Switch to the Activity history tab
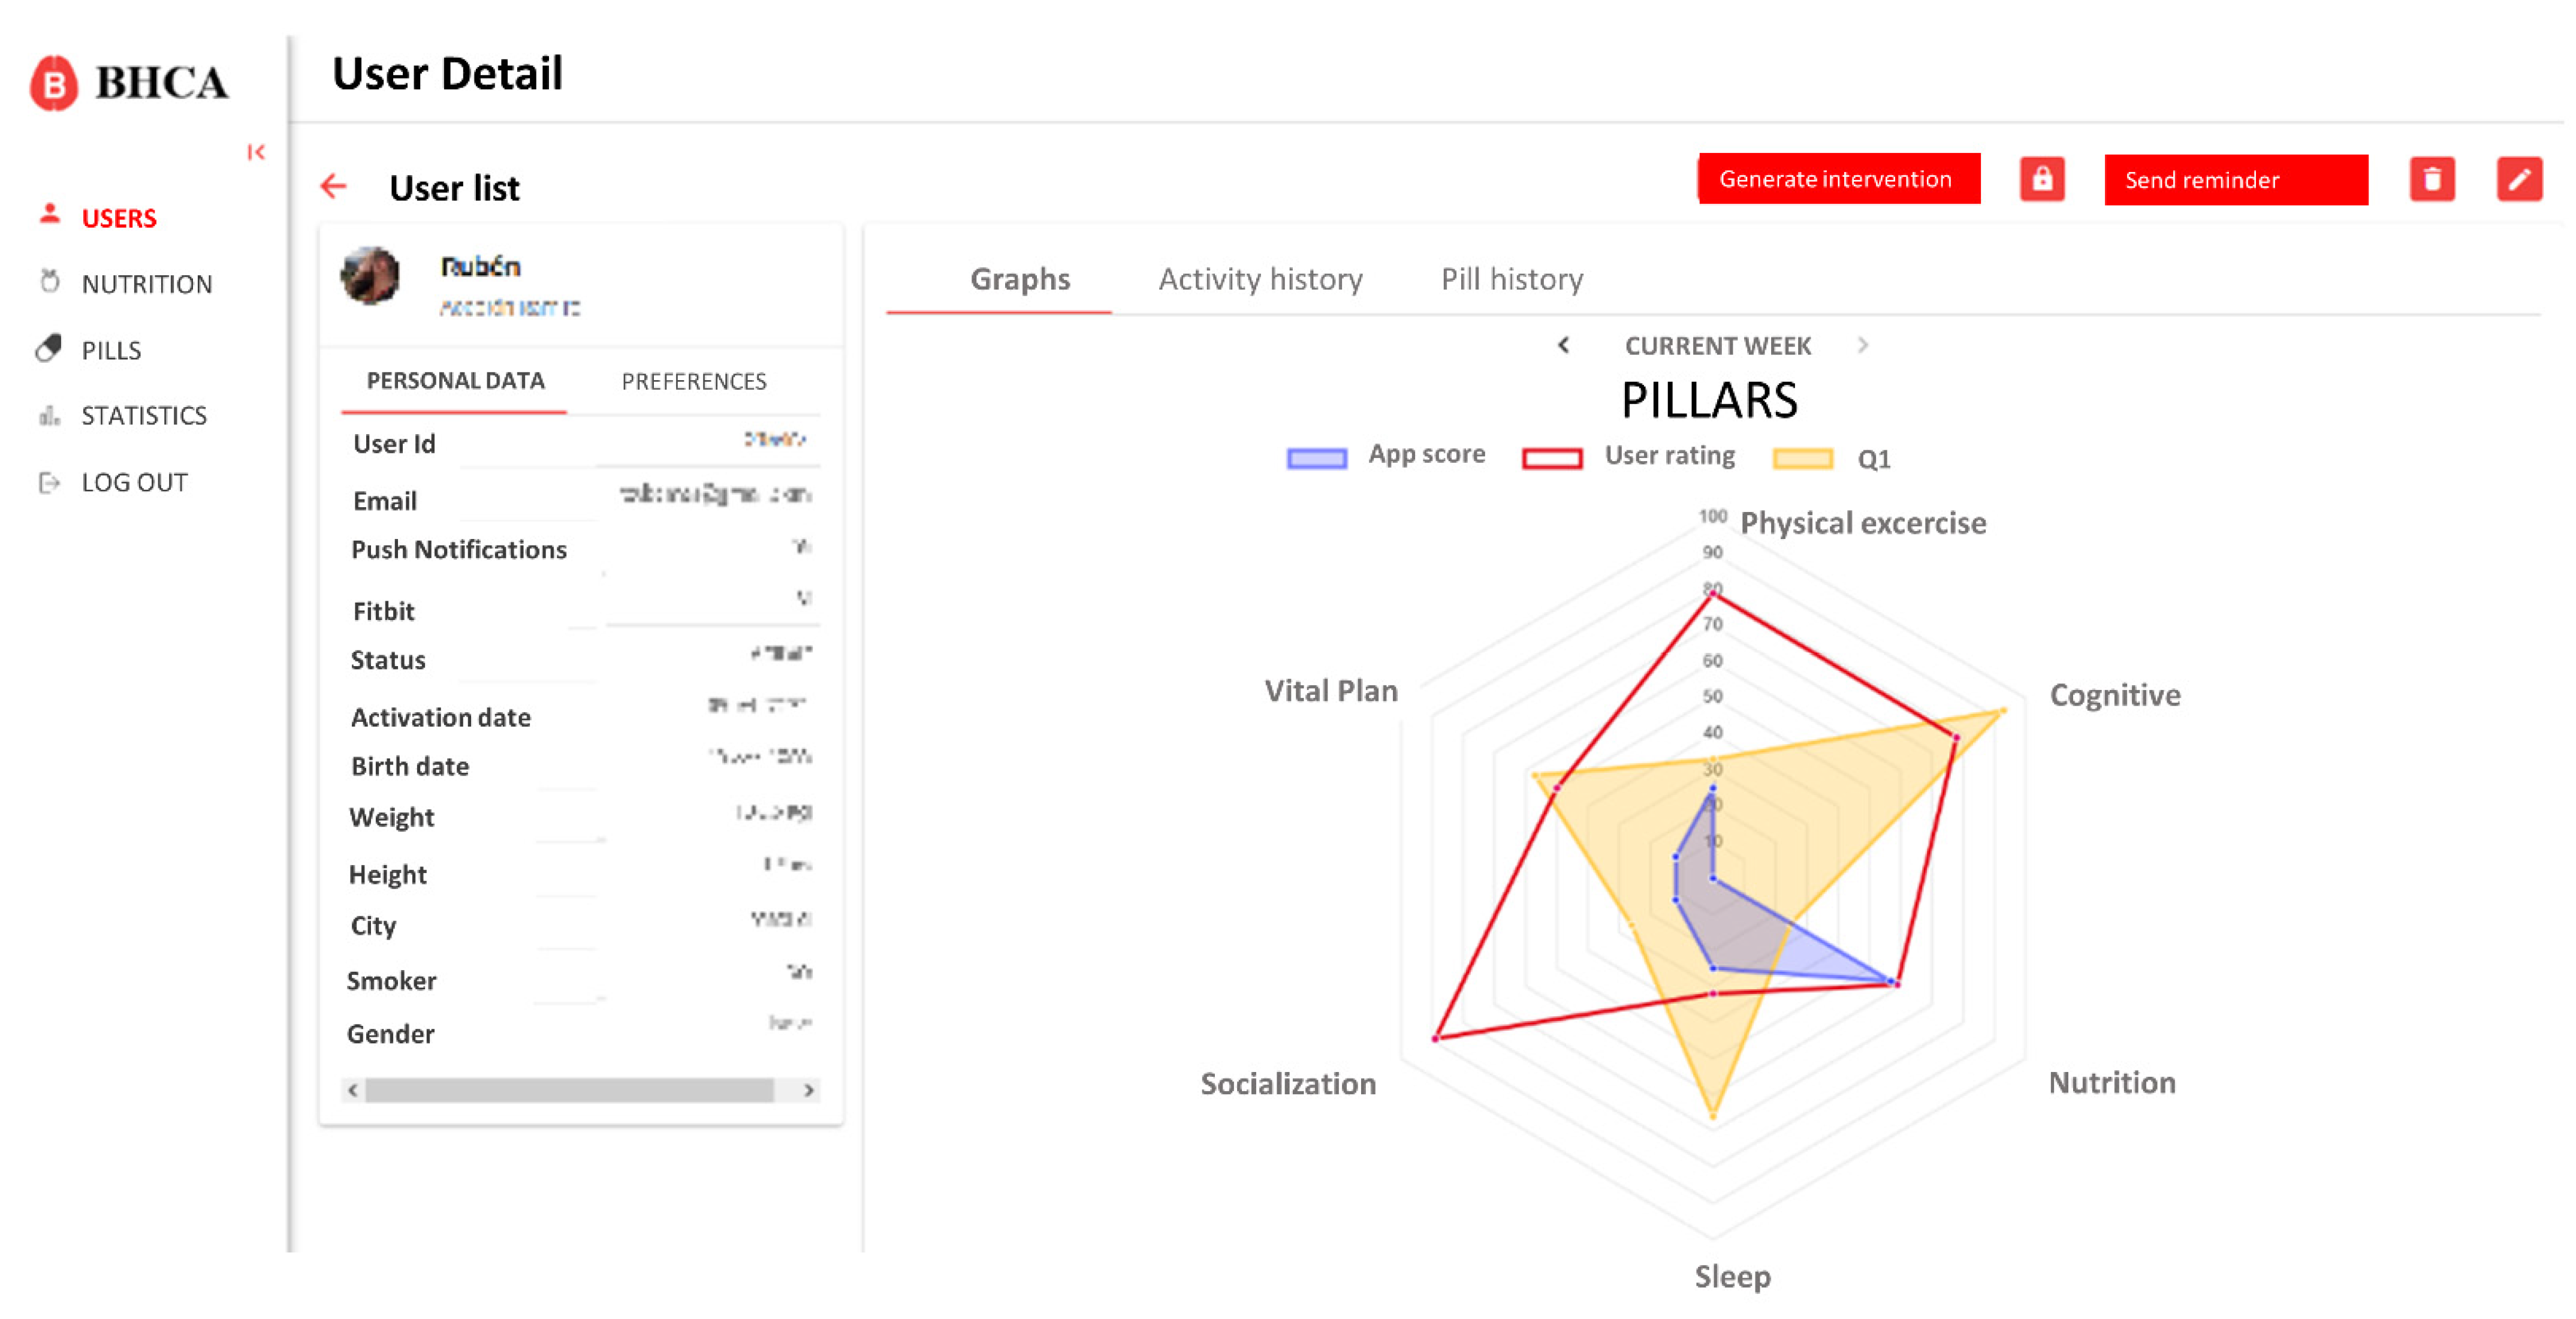This screenshot has width=2576, height=1319. [x=1259, y=279]
